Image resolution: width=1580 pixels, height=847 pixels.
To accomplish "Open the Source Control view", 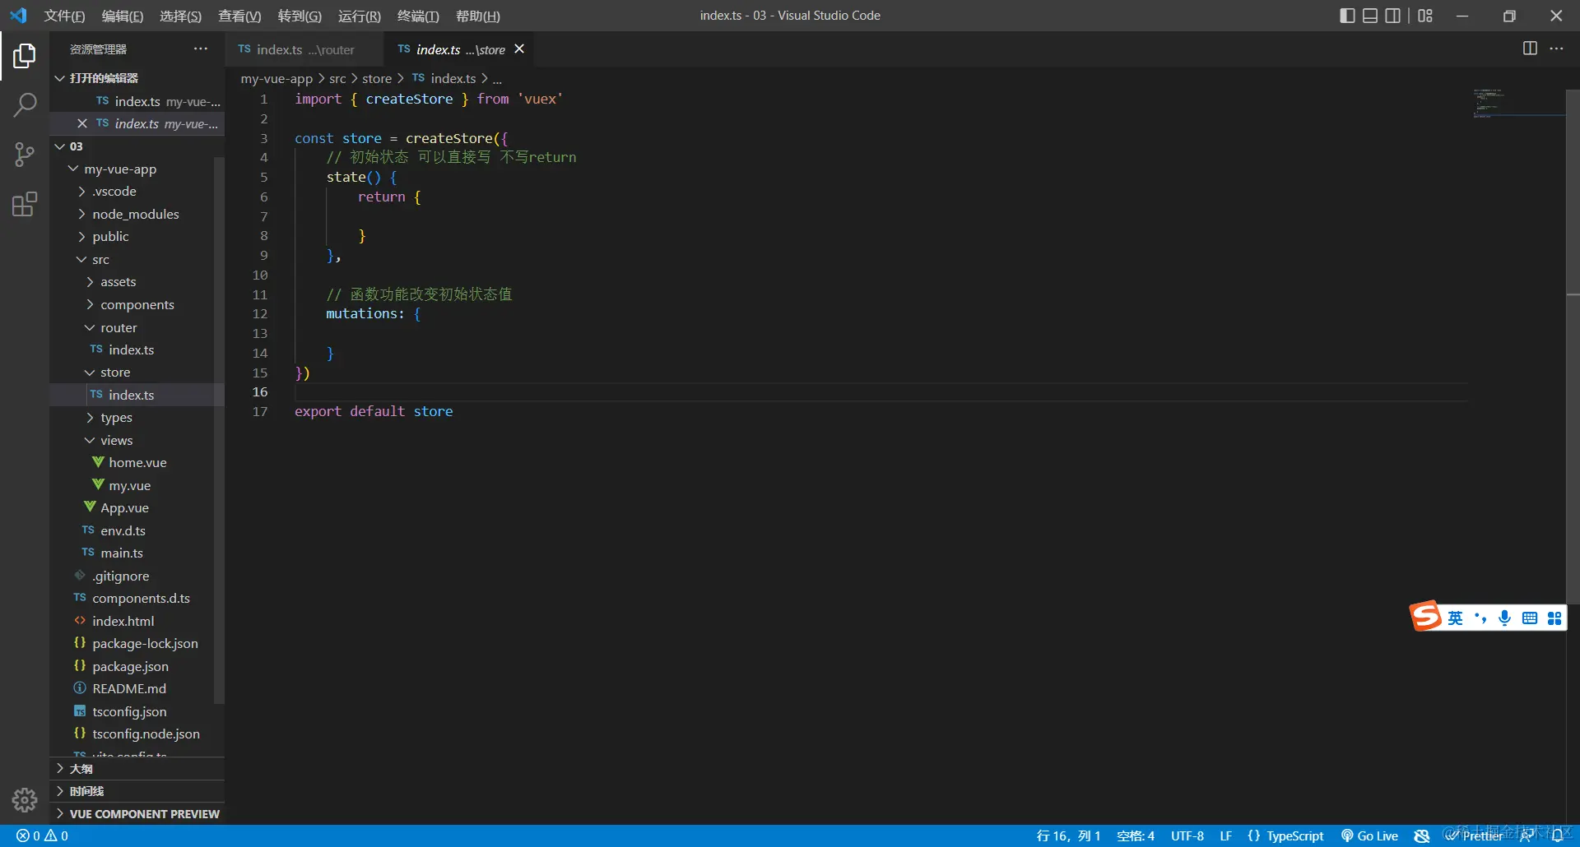I will pyautogui.click(x=25, y=154).
